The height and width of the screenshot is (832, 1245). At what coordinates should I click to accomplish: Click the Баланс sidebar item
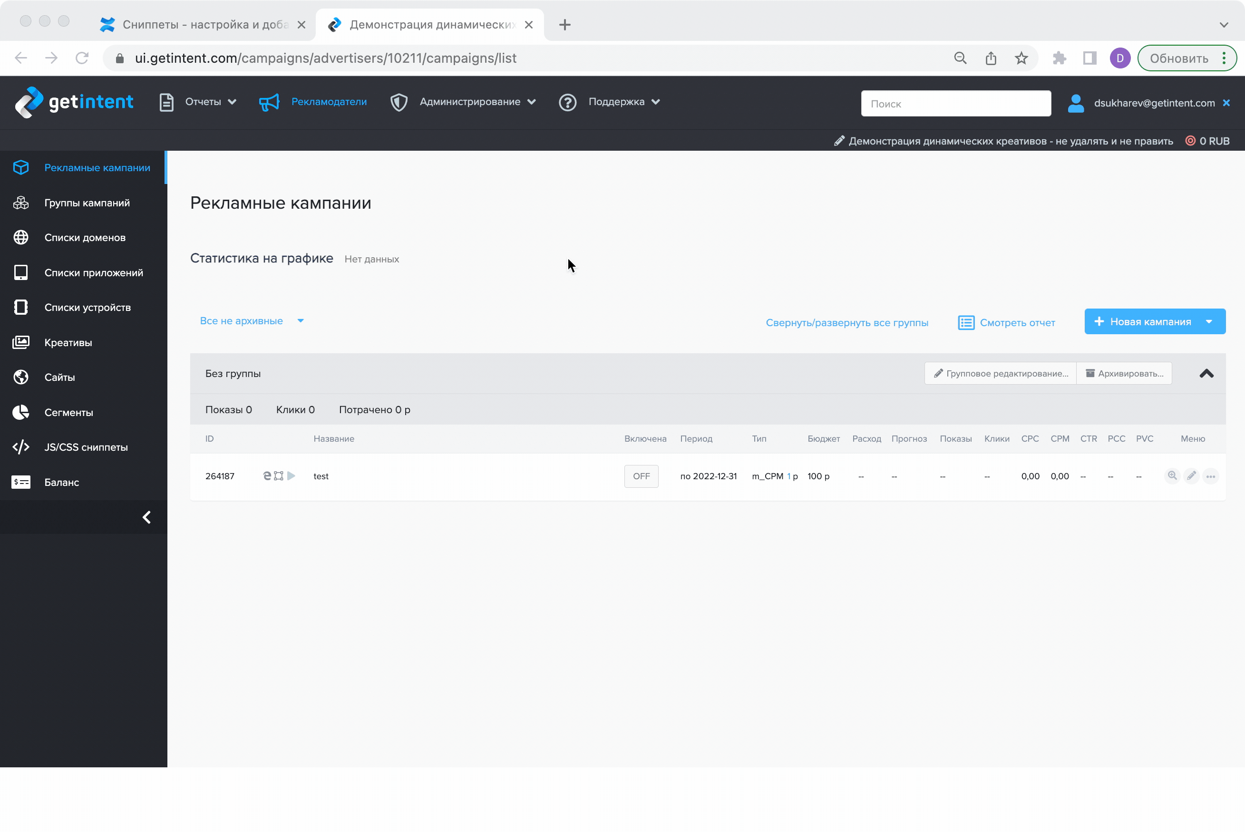(61, 483)
